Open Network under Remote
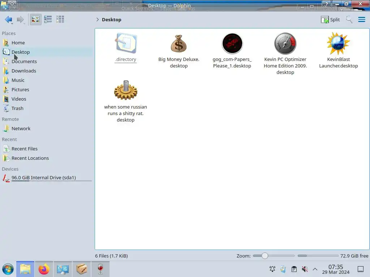370x277 pixels. coord(47,129)
